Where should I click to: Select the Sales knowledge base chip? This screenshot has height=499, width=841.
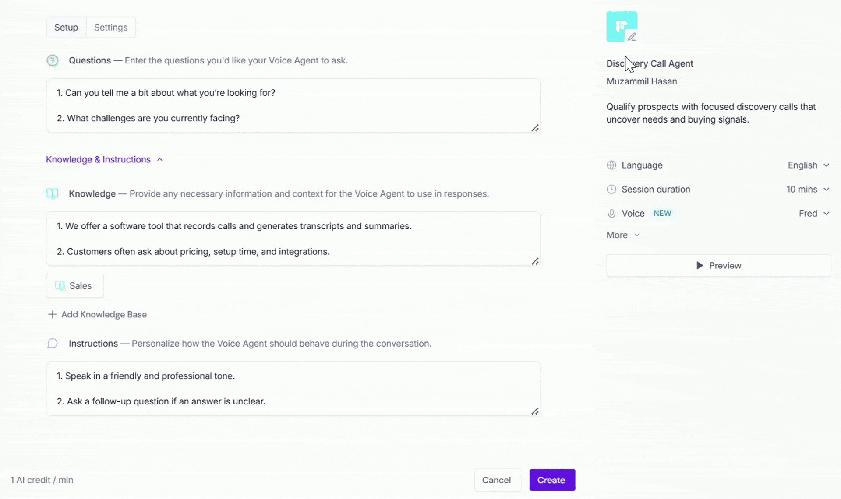point(75,286)
